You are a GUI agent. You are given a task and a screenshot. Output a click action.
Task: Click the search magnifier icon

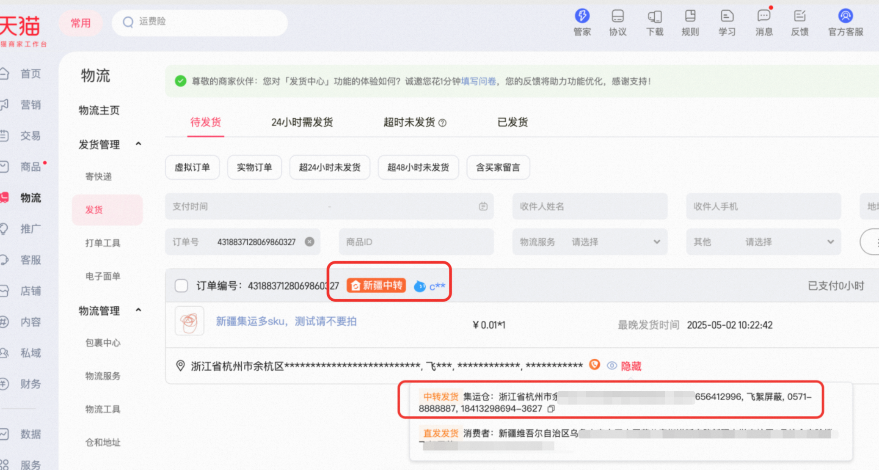pos(128,22)
